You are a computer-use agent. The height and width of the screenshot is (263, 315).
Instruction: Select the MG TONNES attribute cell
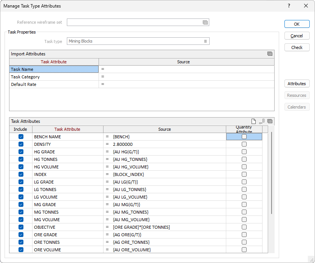click(x=68, y=212)
